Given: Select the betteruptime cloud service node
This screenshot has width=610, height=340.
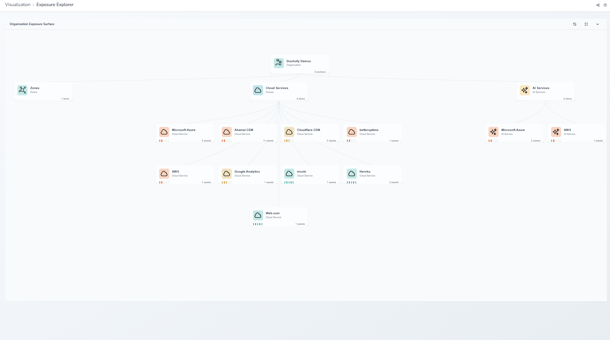Looking at the screenshot, I should coord(372,133).
